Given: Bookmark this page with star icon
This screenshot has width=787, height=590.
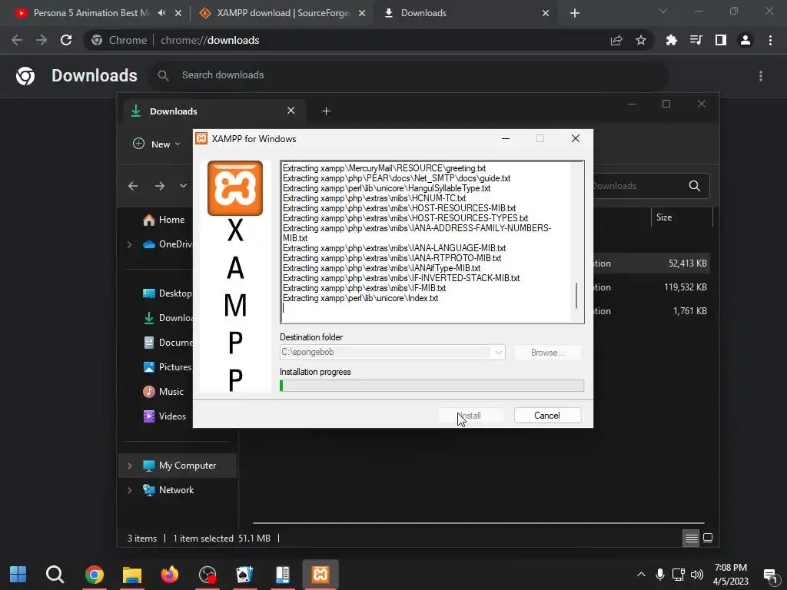Looking at the screenshot, I should [641, 40].
